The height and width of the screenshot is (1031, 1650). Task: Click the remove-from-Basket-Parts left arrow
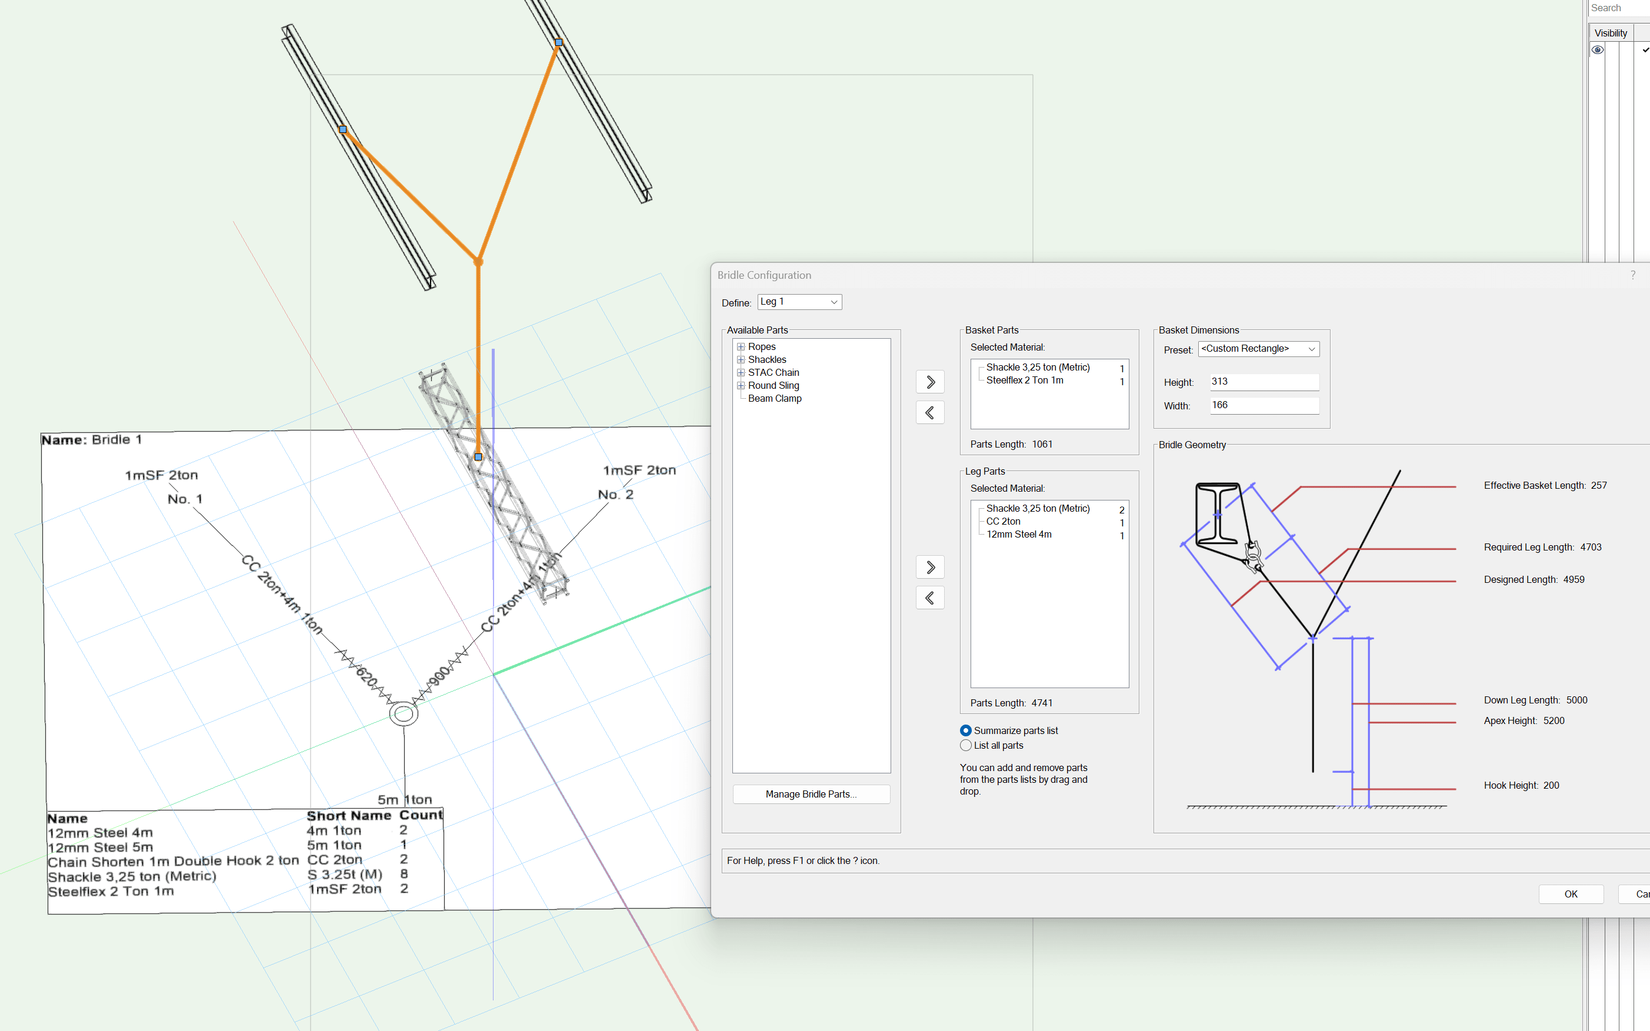click(x=930, y=412)
